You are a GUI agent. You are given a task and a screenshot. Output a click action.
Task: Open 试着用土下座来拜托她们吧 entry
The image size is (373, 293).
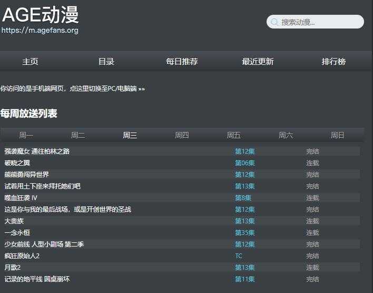click(x=42, y=186)
